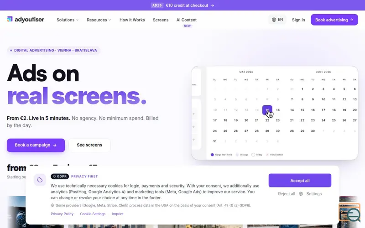Expand the Resources dropdown menu
Viewport: 365px width, 228px height.
click(99, 20)
